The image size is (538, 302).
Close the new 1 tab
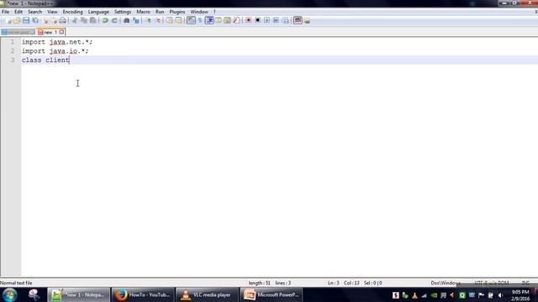pos(61,32)
